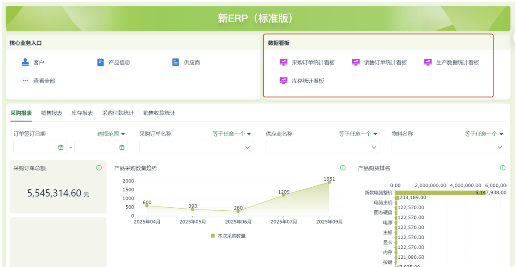Expand the 选择范围 date filter dropdown
This screenshot has height=267, width=515.
tap(111, 134)
